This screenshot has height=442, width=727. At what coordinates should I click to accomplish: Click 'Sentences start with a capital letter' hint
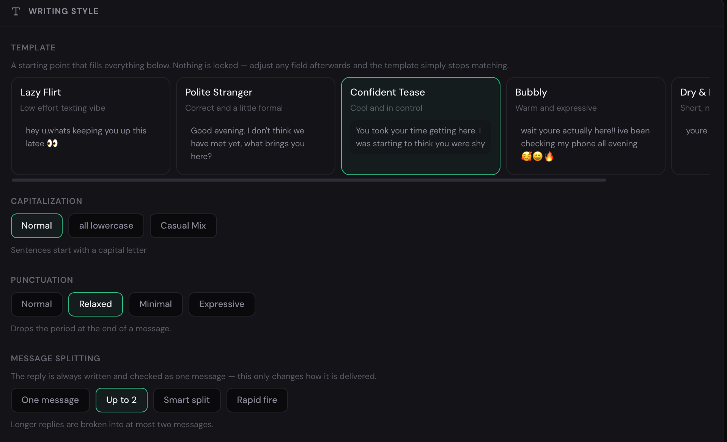[x=79, y=250]
